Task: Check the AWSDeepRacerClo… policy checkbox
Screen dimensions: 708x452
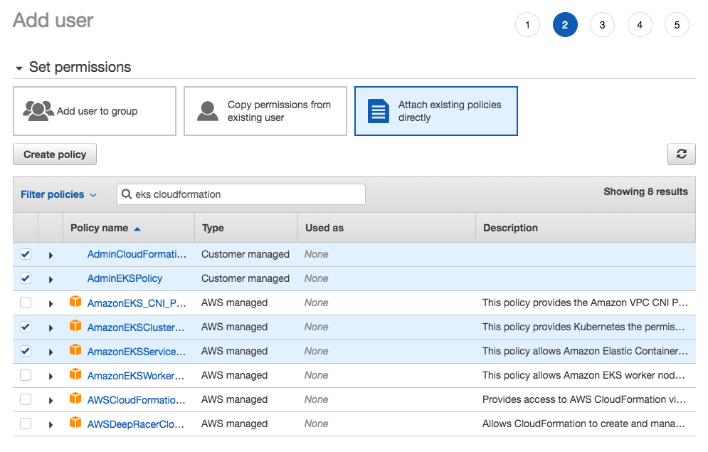Action: [26, 424]
